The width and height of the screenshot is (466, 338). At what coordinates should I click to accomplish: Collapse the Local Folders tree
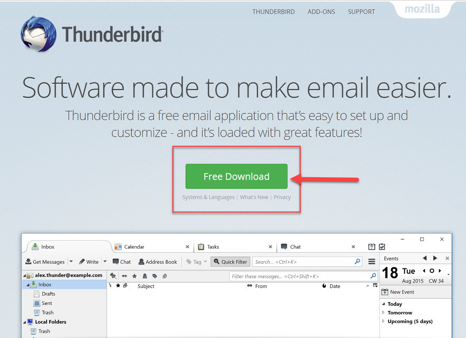point(24,322)
